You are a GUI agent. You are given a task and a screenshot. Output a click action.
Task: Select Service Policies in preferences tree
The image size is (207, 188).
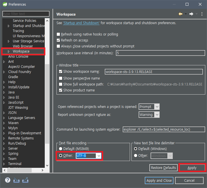coord(25,21)
